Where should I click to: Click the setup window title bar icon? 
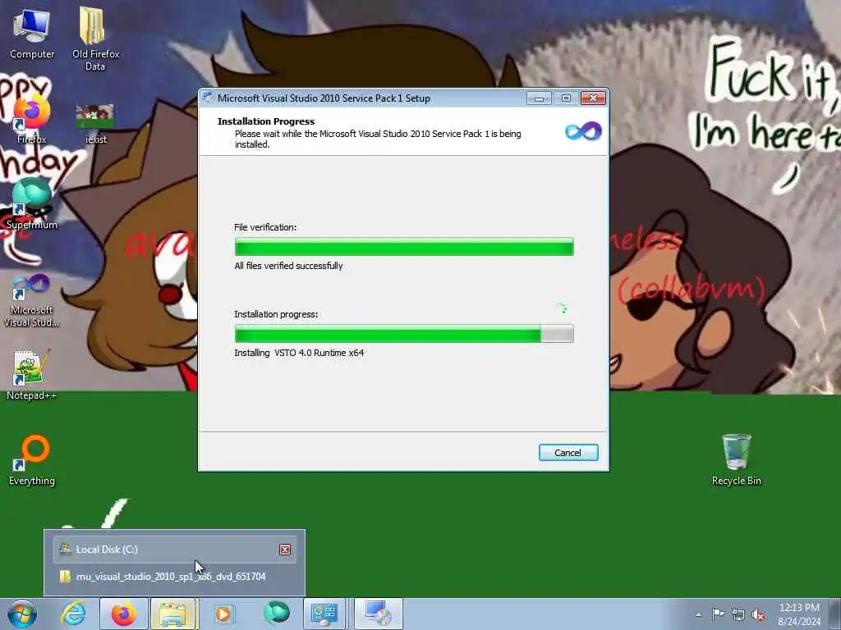[207, 98]
